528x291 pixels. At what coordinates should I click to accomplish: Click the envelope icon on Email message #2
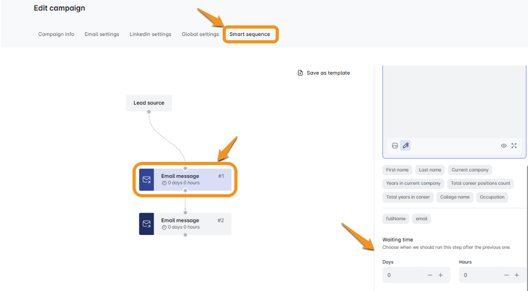[146, 224]
